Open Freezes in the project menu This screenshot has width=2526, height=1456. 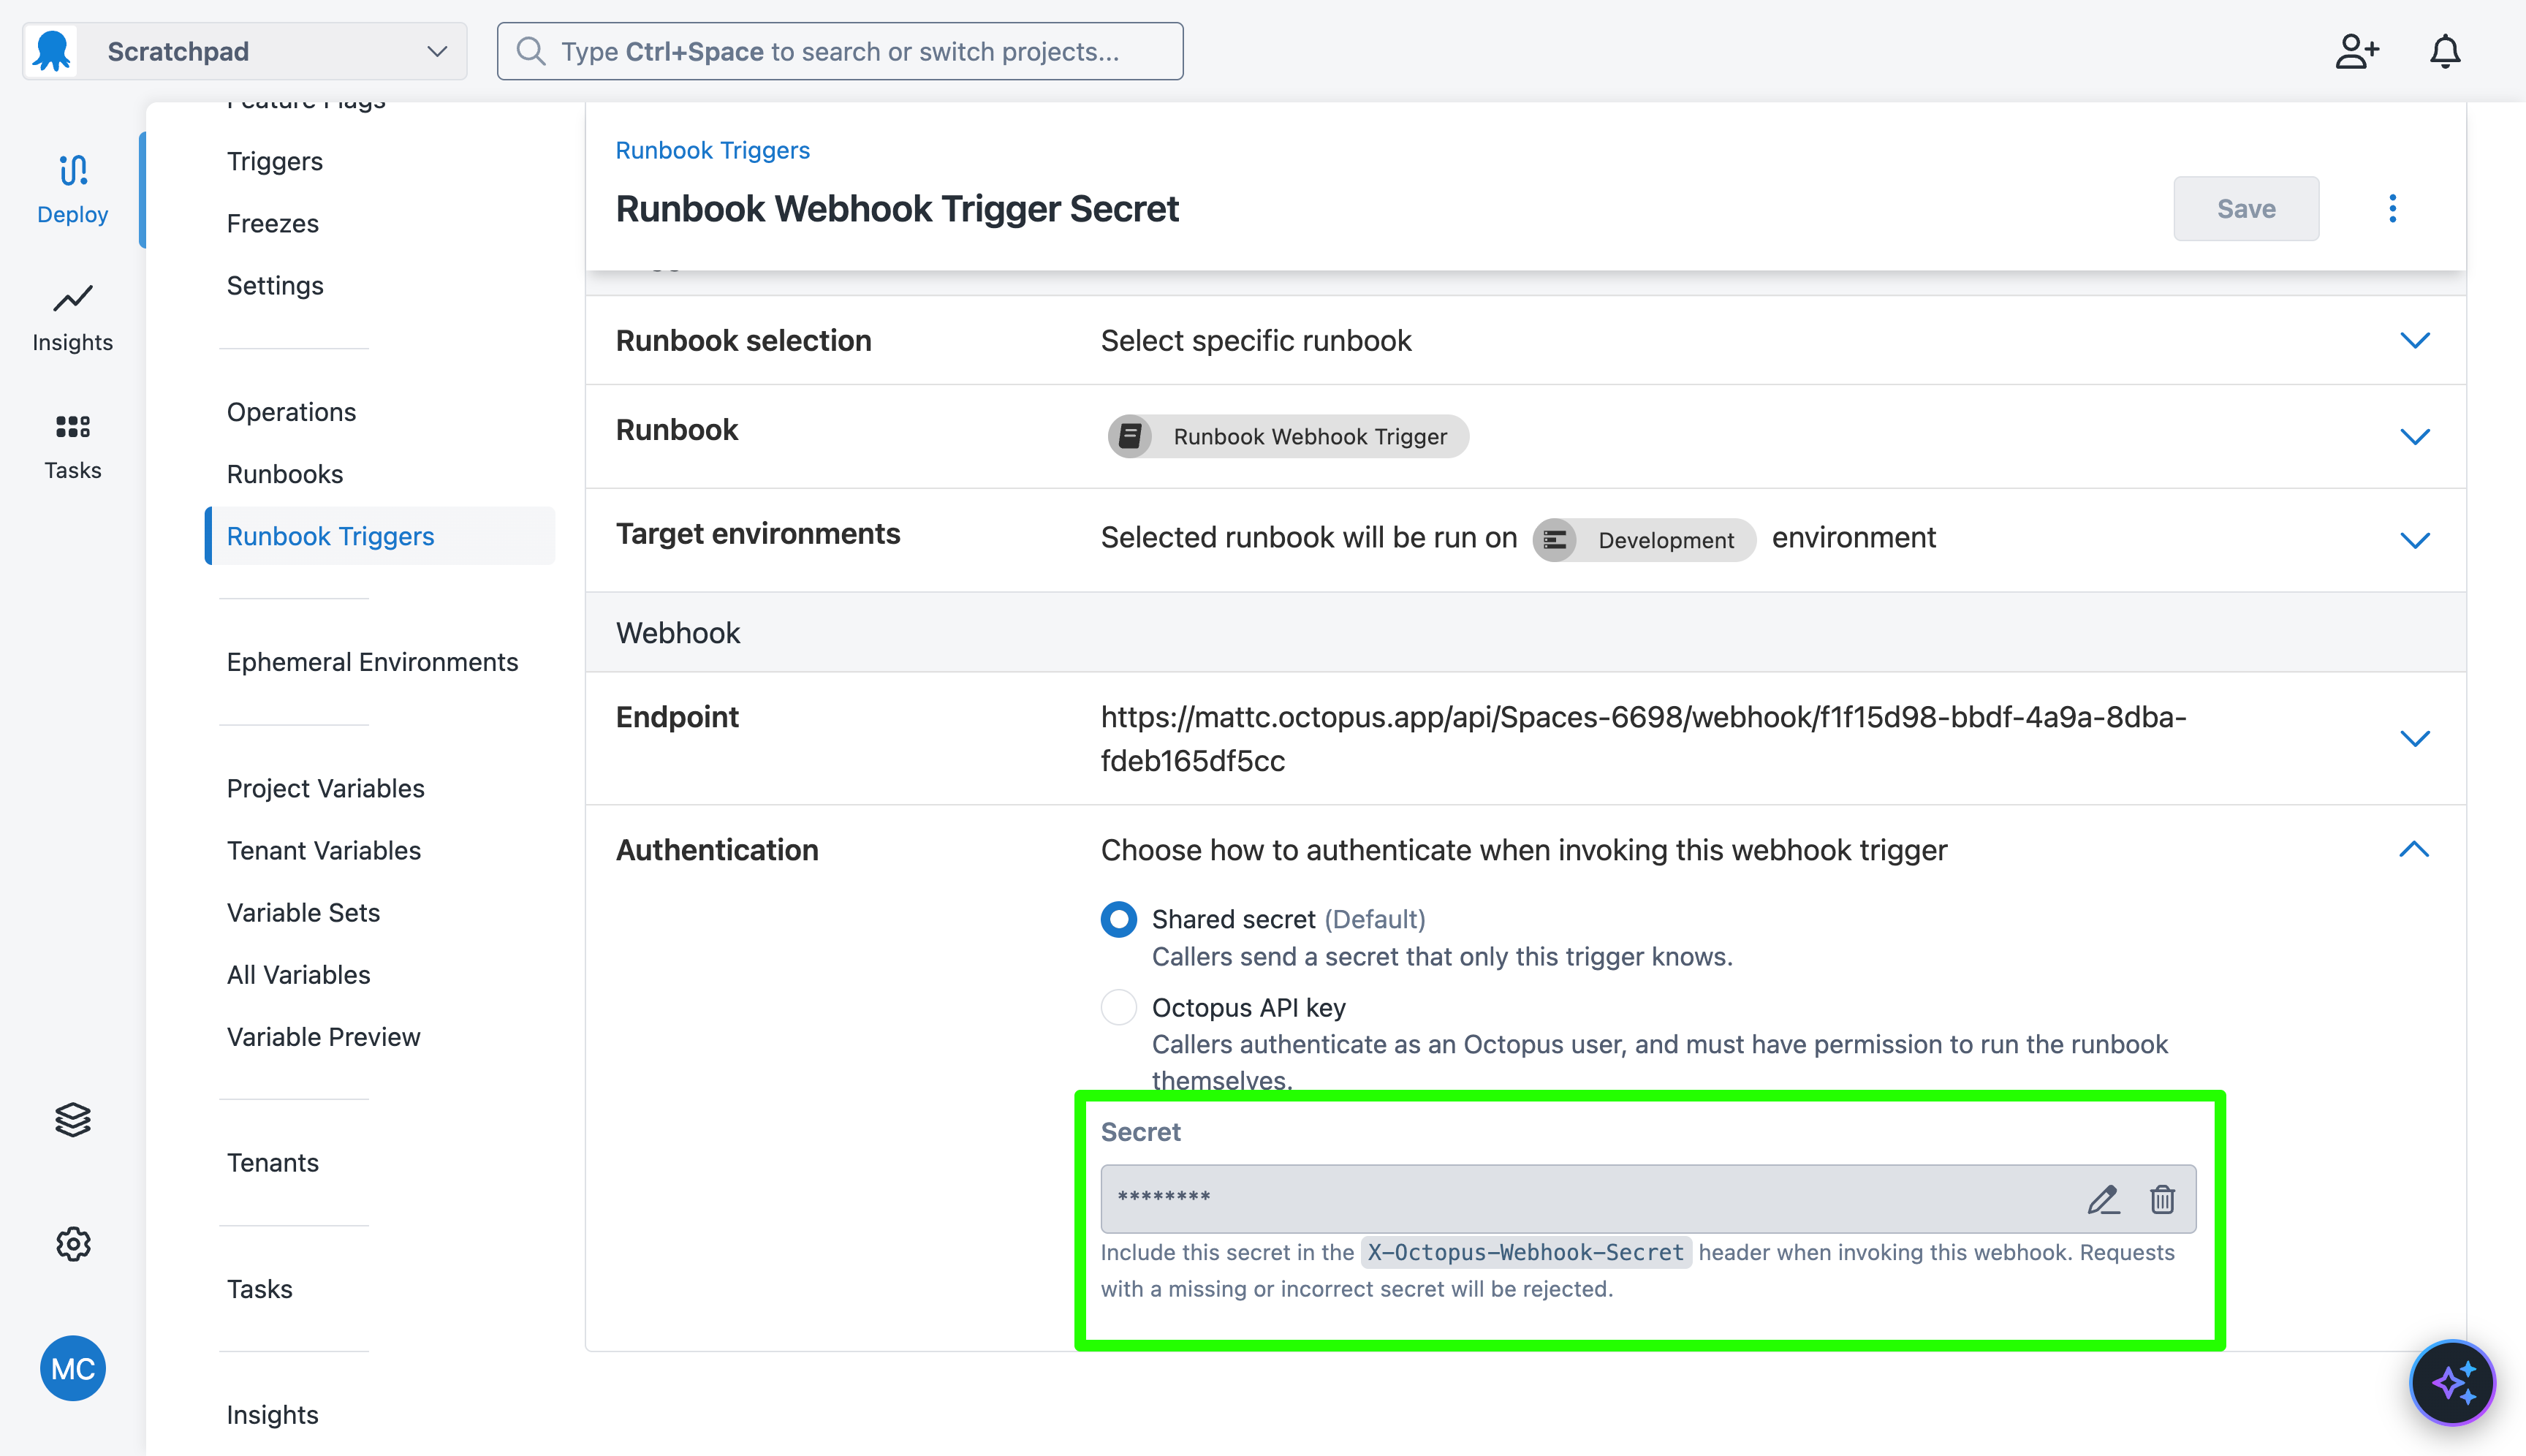[x=273, y=223]
